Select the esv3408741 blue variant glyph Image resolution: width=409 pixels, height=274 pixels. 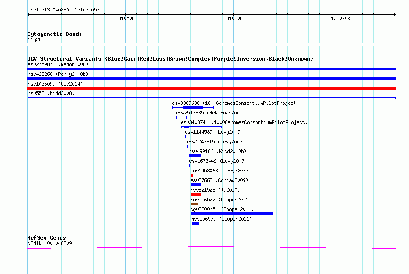coord(201,127)
